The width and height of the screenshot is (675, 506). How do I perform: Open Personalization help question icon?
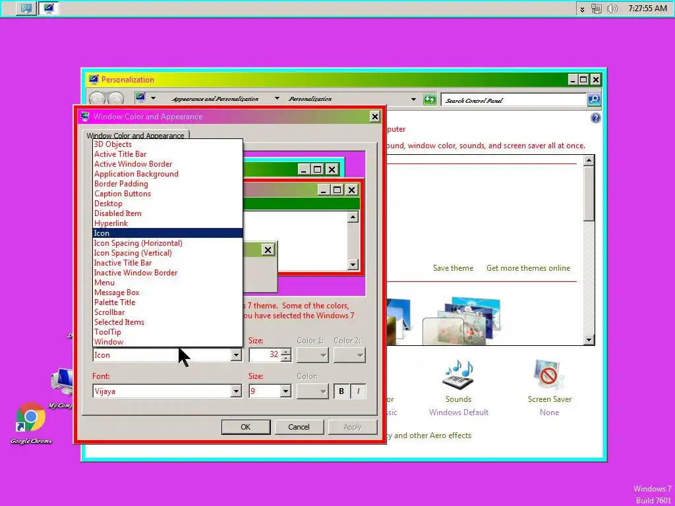point(595,118)
